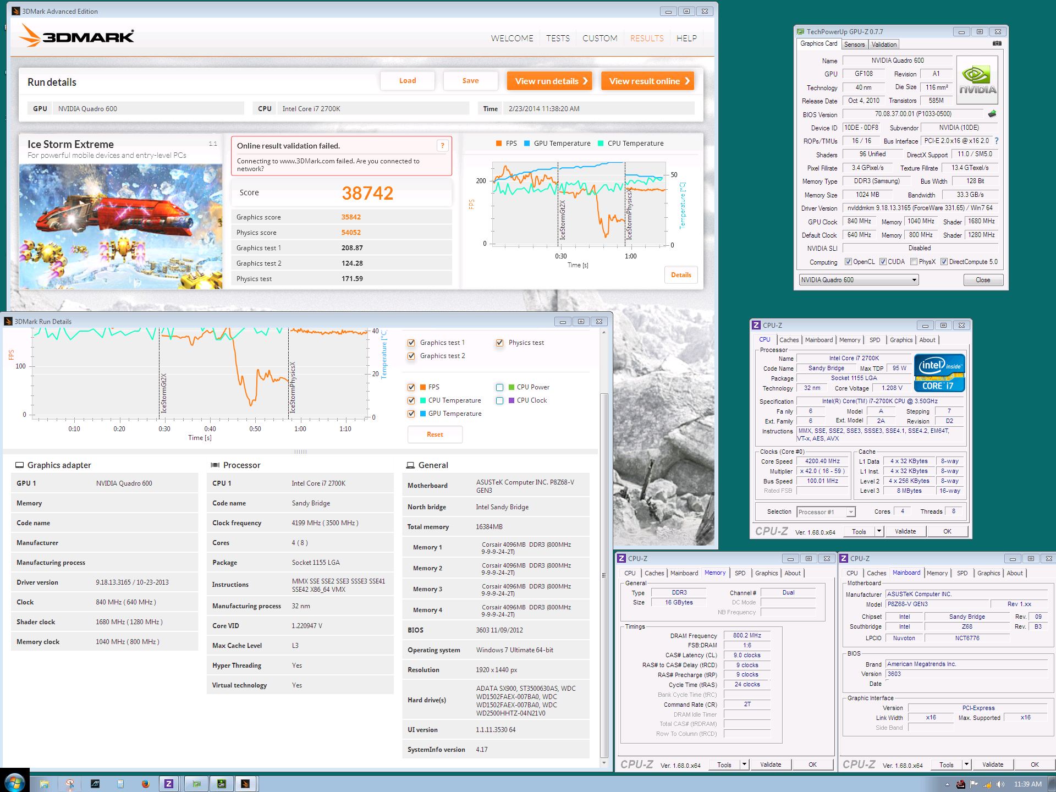The height and width of the screenshot is (792, 1056).
Task: Click the red tweak utility tray icon
Action: 961,784
